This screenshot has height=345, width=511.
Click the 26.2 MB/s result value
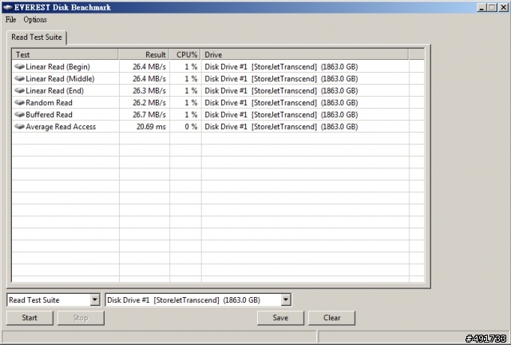click(149, 103)
